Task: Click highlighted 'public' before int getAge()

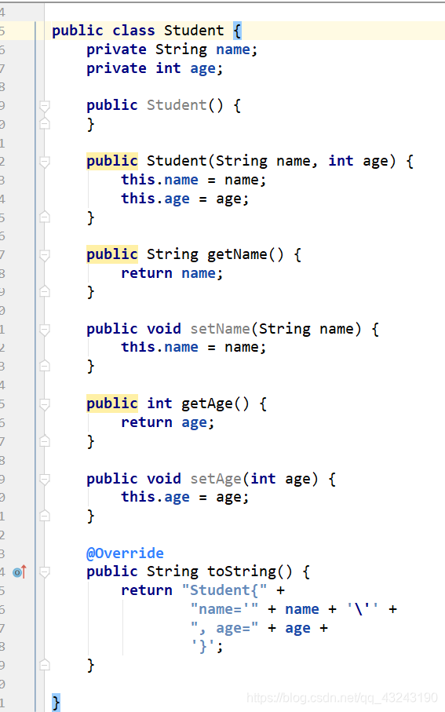Action: pyautogui.click(x=112, y=403)
